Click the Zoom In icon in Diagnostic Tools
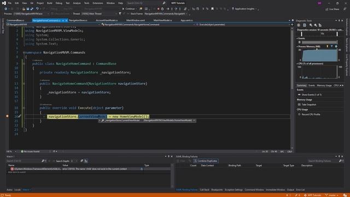 coord(311,25)
